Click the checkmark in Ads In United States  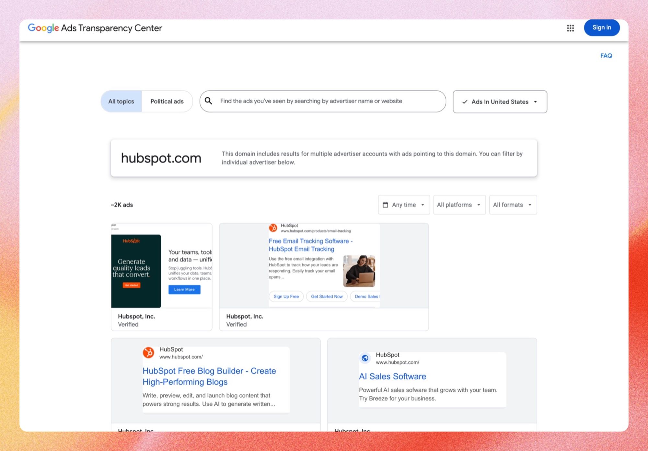click(465, 102)
